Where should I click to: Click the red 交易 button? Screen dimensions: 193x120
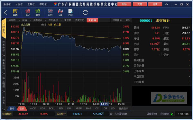(x=140, y=4)
